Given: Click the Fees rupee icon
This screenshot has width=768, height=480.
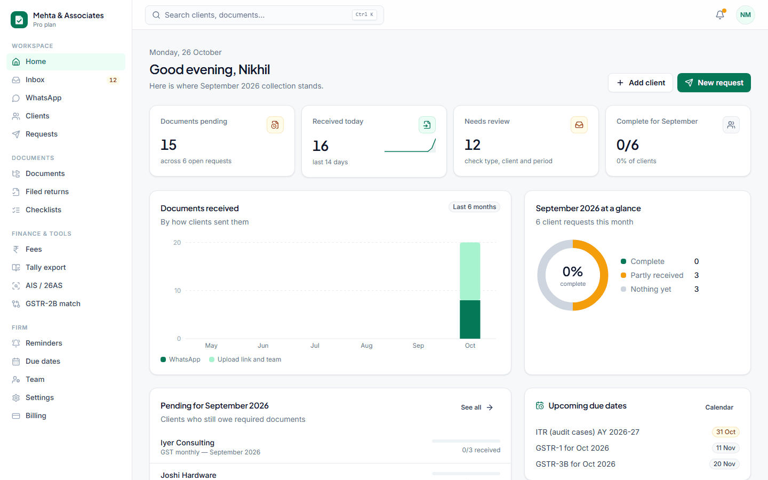Looking at the screenshot, I should pos(16,250).
